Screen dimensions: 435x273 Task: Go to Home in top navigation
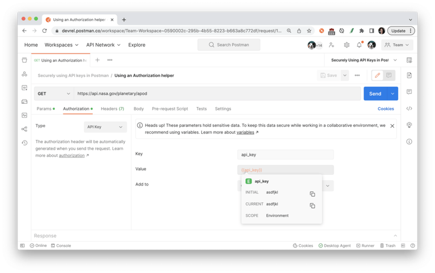pos(31,45)
